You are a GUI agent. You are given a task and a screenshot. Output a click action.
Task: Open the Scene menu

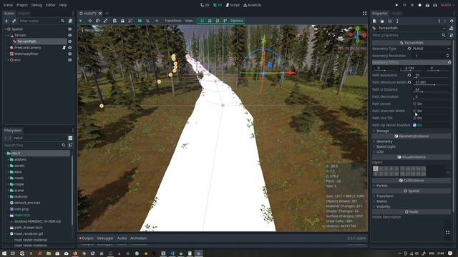click(x=8, y=5)
